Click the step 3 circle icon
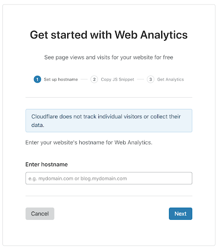This screenshot has height=249, width=220. (150, 79)
